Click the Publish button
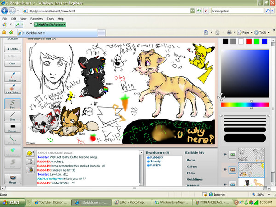 (x=12, y=56)
